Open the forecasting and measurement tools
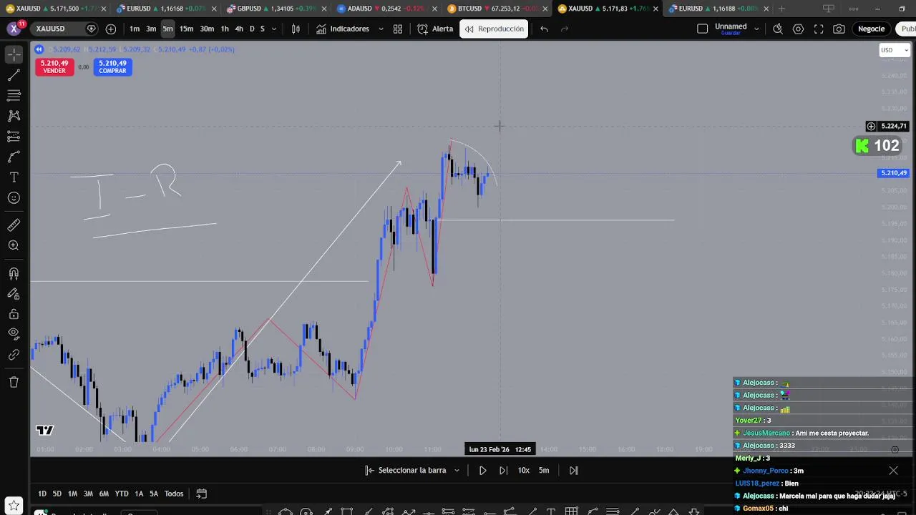This screenshot has width=916, height=515. [14, 136]
